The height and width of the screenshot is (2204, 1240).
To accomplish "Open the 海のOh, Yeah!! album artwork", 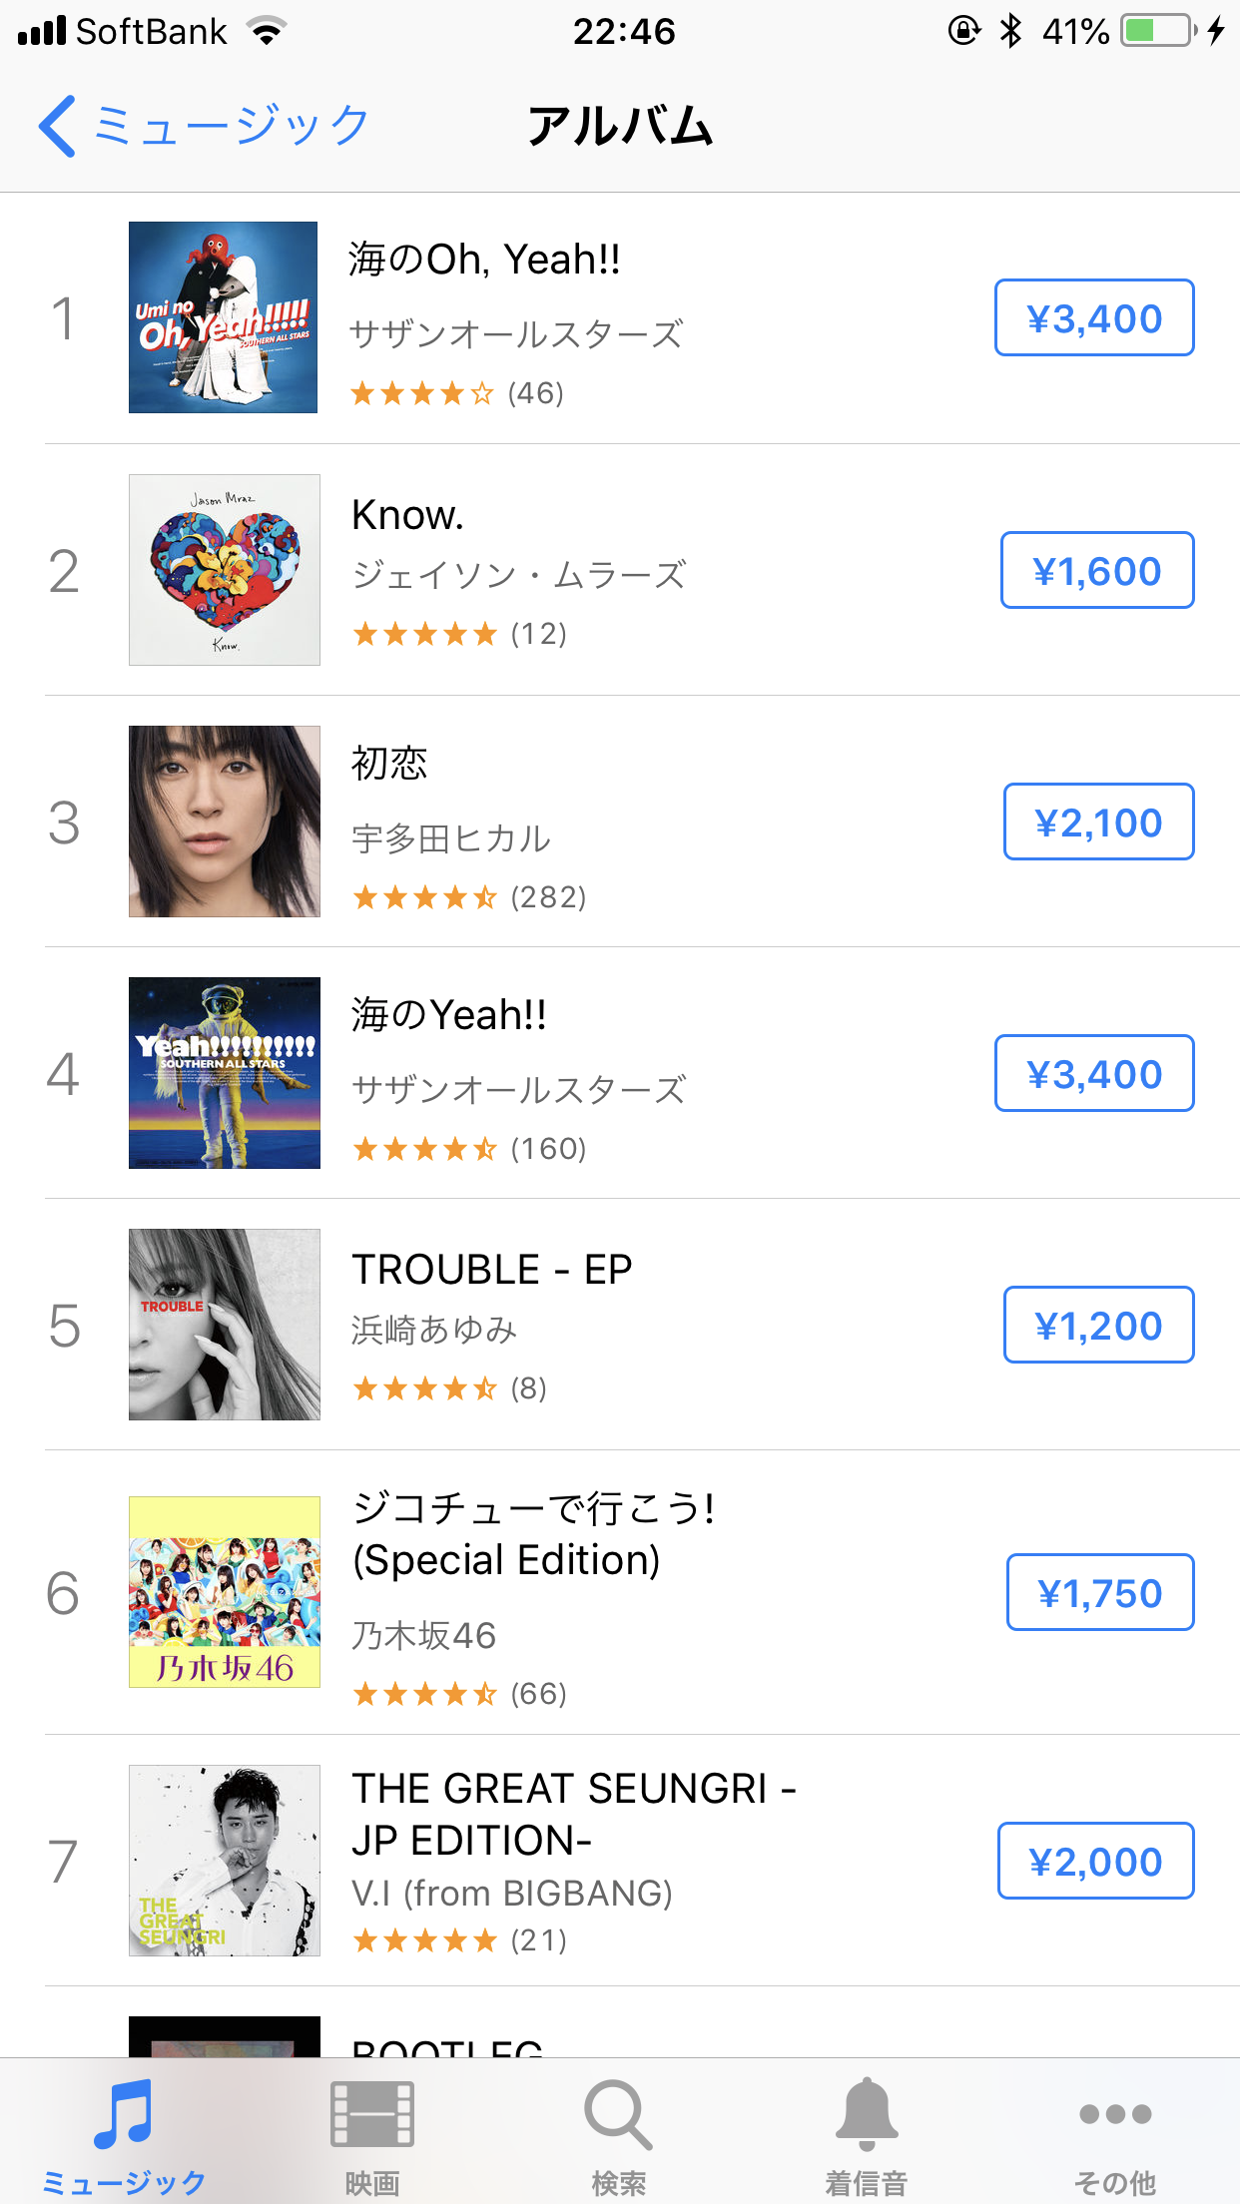I will [x=224, y=317].
